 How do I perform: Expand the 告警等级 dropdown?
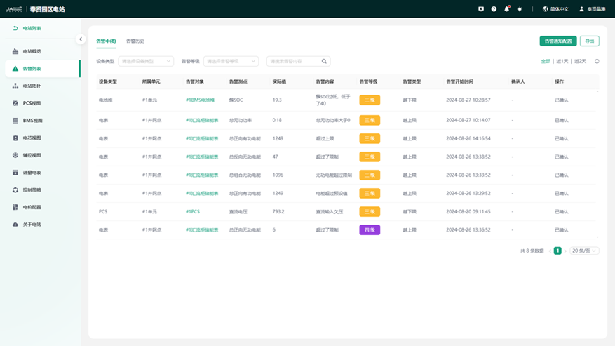230,62
